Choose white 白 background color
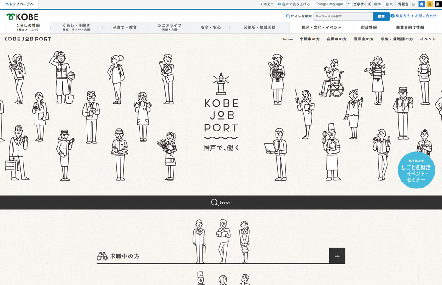The image size is (442, 285). [x=413, y=4]
